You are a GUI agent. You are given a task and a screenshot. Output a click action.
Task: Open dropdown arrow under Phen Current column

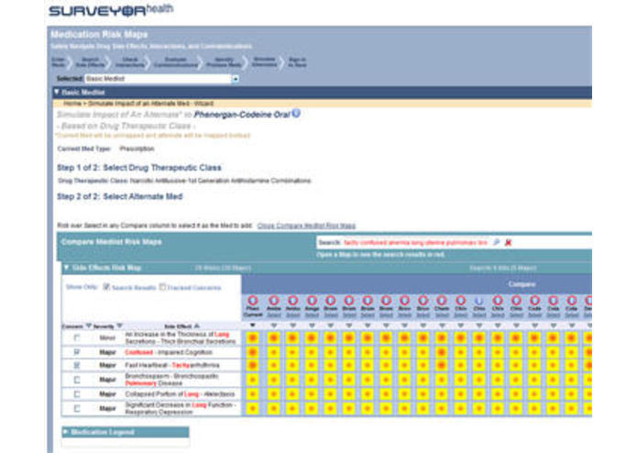point(253,326)
